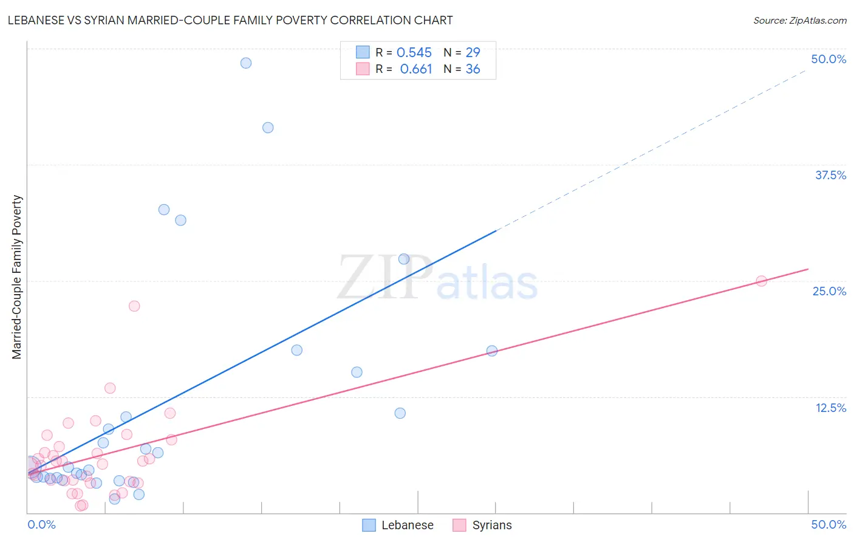This screenshot has width=854, height=542.
Task: Click the 12.5% y-axis label
Action: coord(830,408)
